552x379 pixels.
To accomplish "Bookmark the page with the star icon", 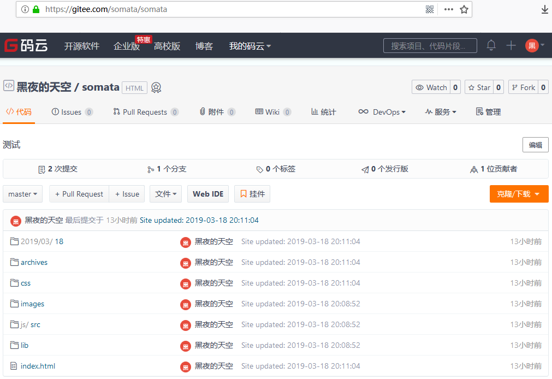I will pos(464,9).
